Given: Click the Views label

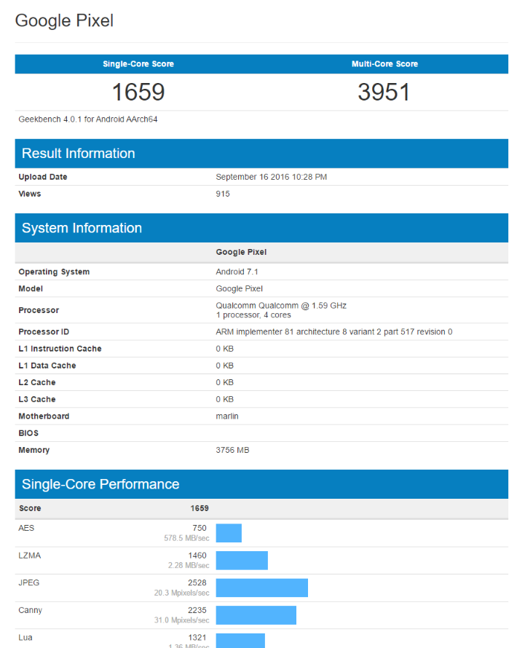Looking at the screenshot, I should click(x=29, y=194).
